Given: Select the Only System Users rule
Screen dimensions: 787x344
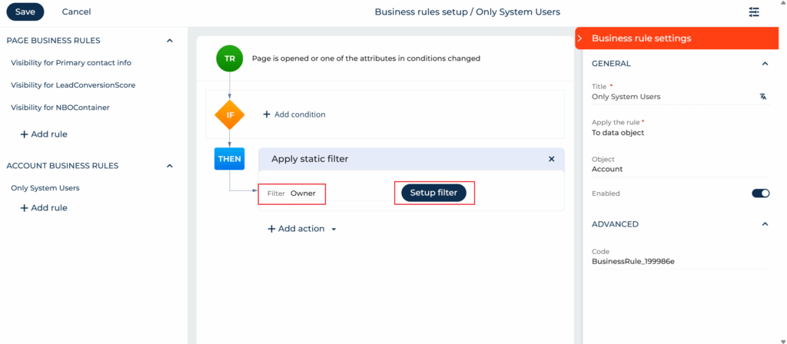Looking at the screenshot, I should [x=45, y=188].
